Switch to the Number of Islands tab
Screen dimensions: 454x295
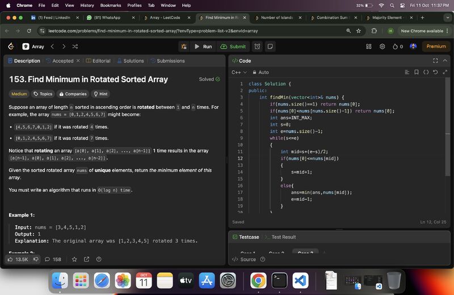click(277, 18)
